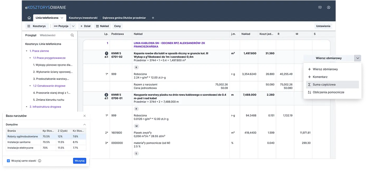This screenshot has width=367, height=171.
Task: Go to the home icon tab
Action: tap(29, 18)
